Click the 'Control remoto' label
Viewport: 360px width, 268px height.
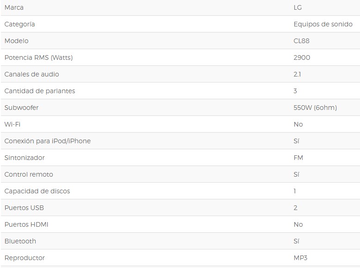pos(29,174)
